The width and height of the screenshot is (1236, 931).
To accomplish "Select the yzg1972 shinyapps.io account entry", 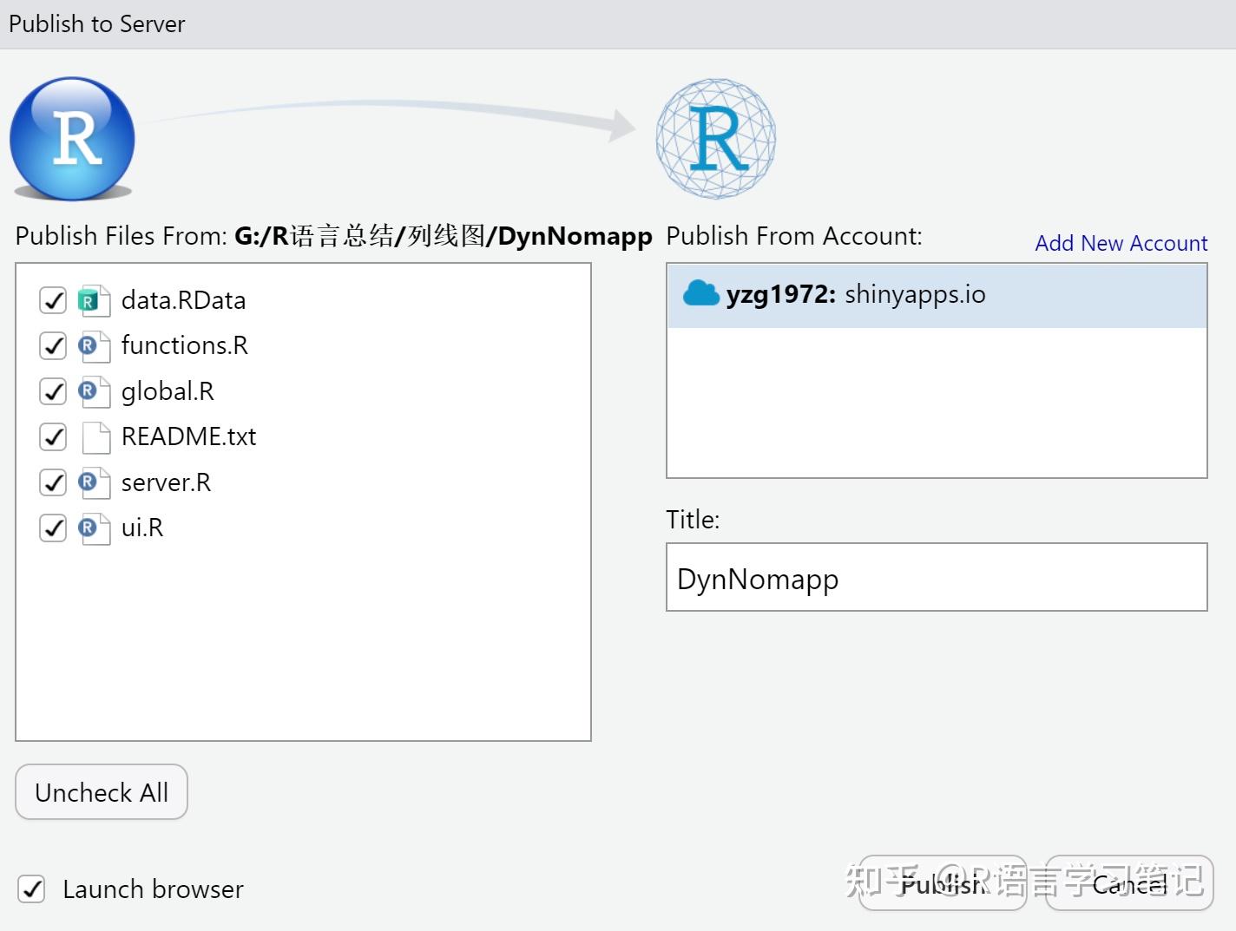I will (935, 293).
